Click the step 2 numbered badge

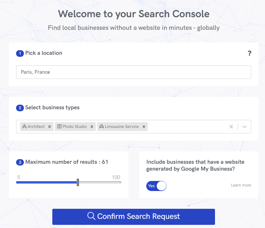click(19, 108)
